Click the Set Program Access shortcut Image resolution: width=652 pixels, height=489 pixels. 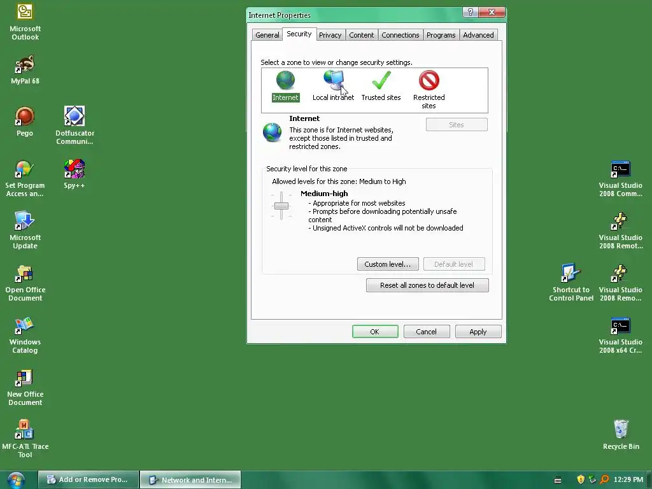click(25, 178)
